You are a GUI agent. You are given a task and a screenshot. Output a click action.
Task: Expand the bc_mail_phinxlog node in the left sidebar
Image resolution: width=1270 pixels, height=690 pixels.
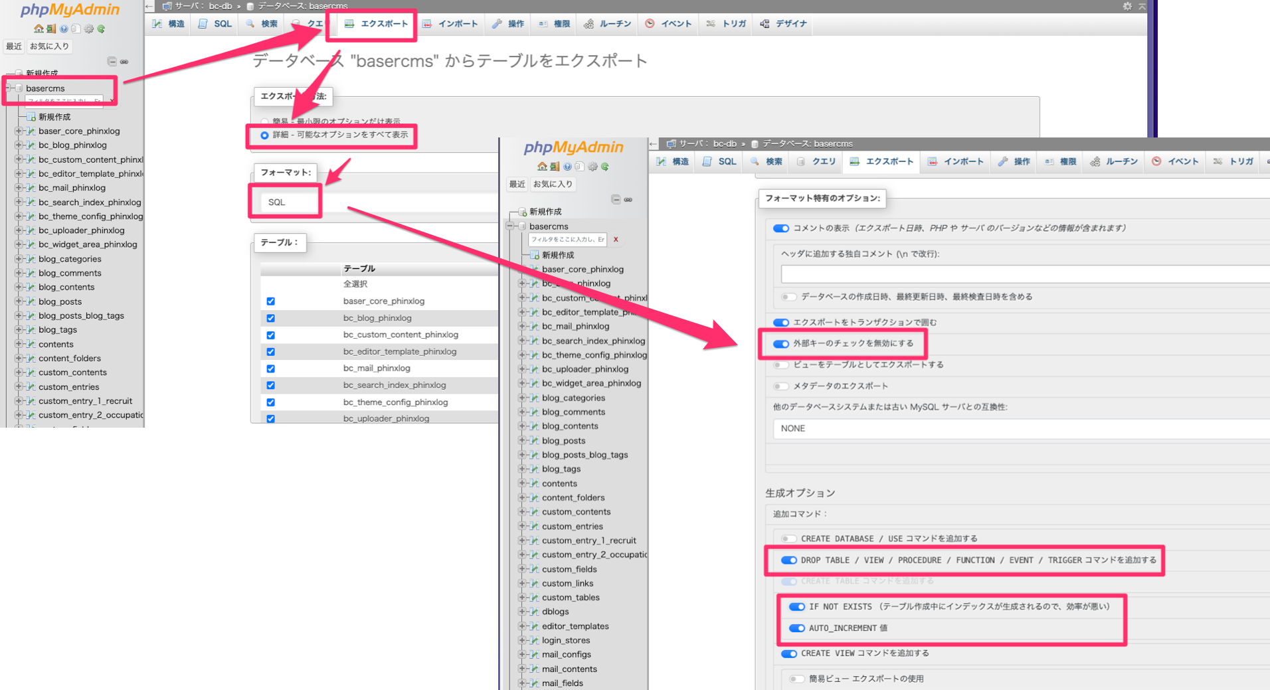pyautogui.click(x=19, y=188)
